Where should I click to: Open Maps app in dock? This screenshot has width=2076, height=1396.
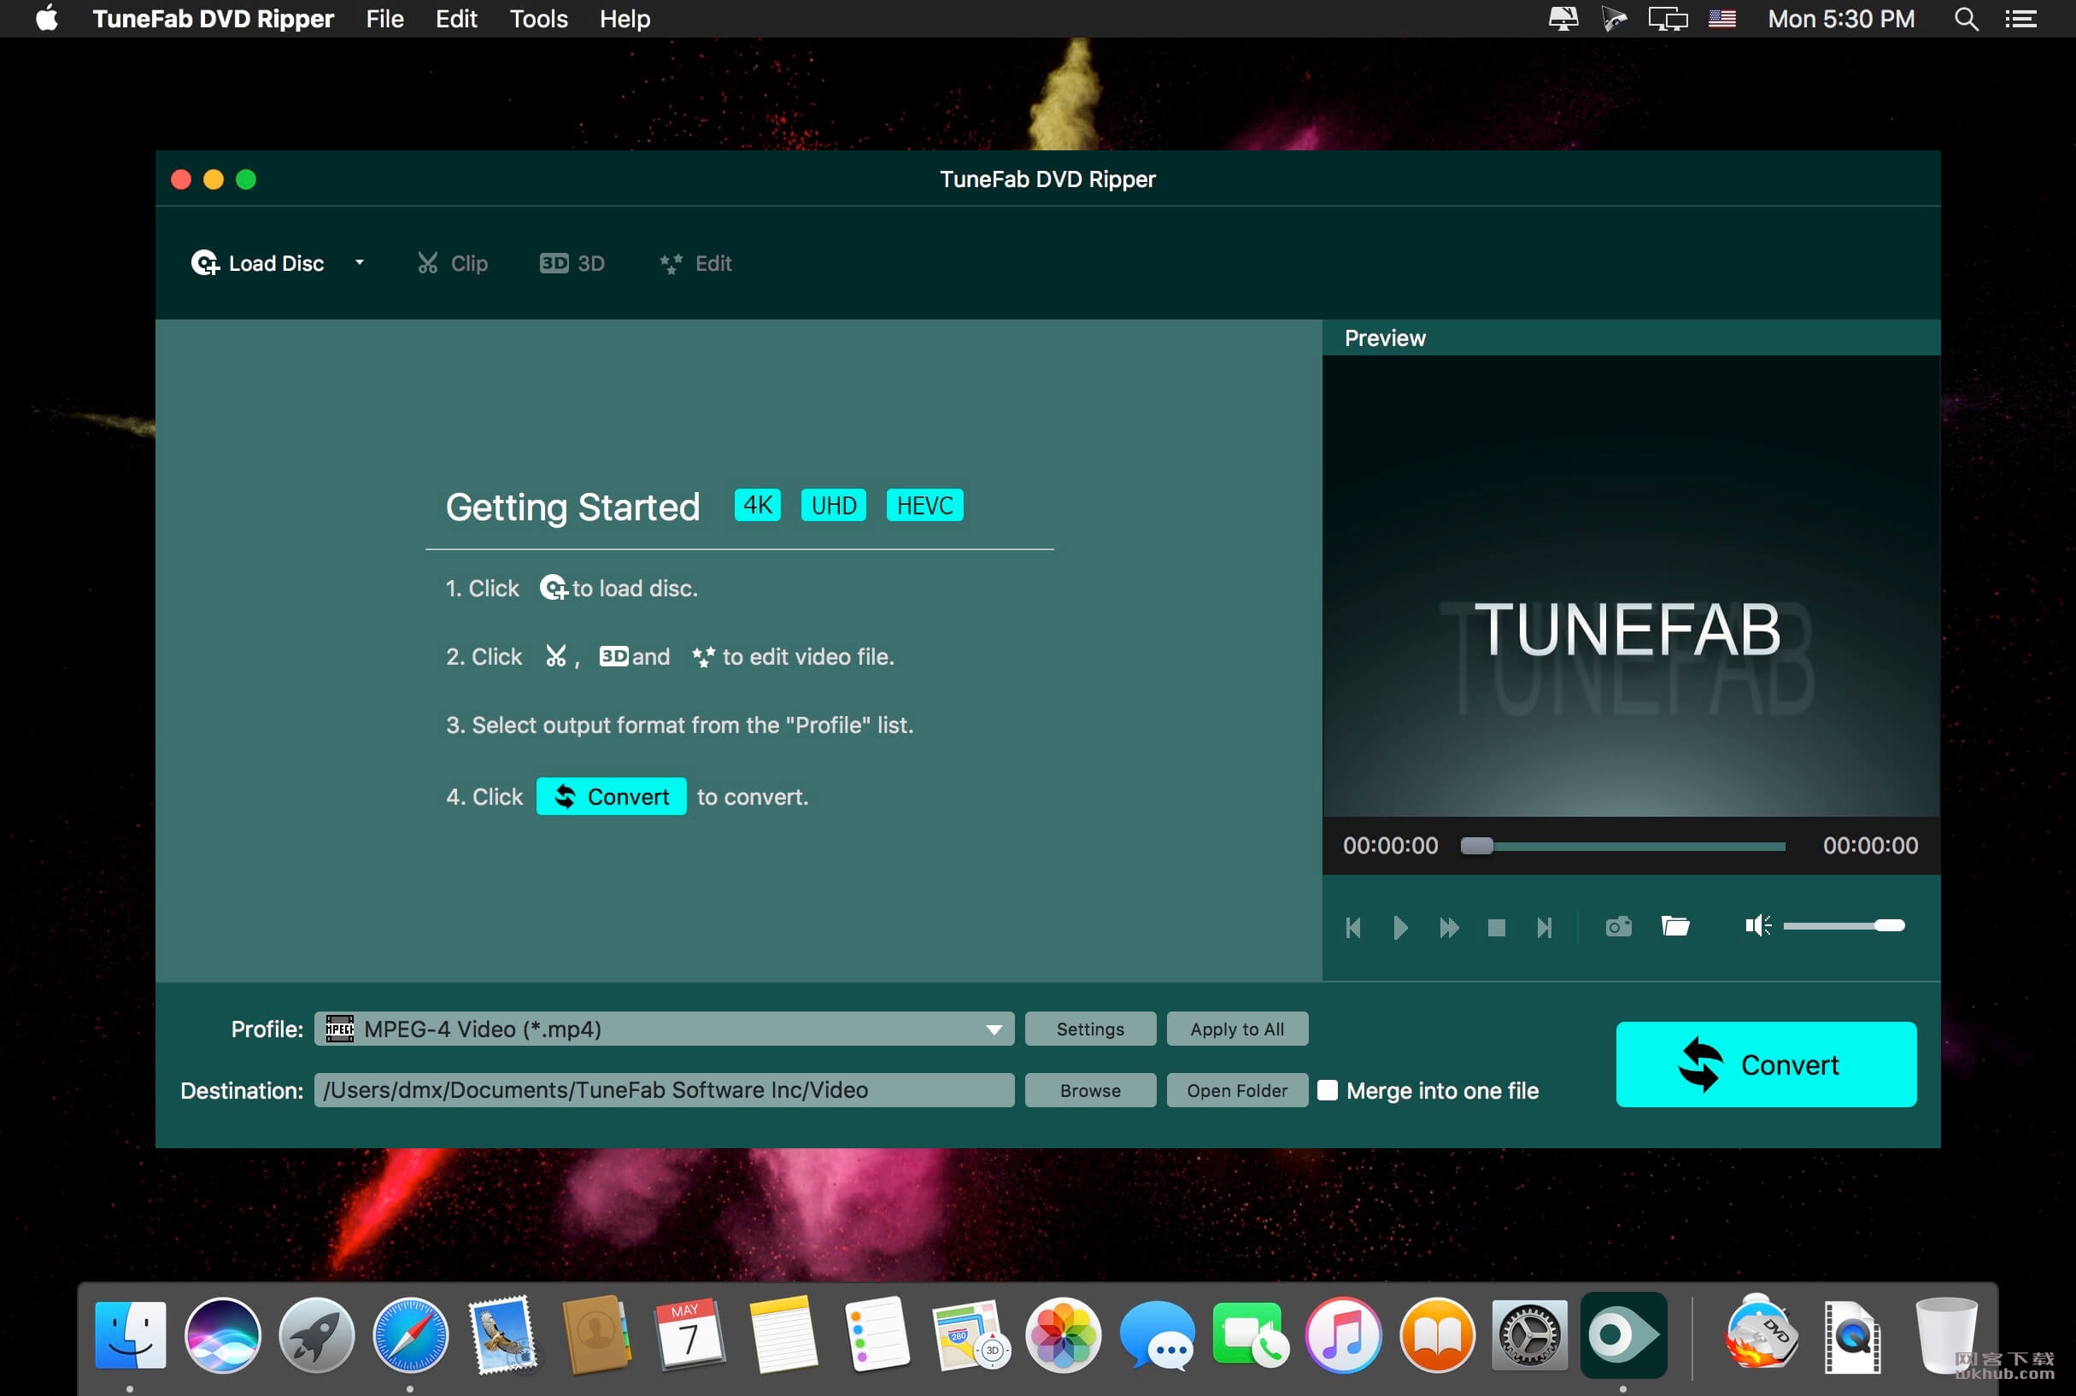point(971,1335)
